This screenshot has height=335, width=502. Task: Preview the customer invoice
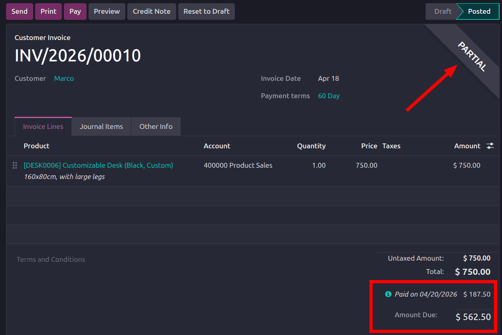106,11
